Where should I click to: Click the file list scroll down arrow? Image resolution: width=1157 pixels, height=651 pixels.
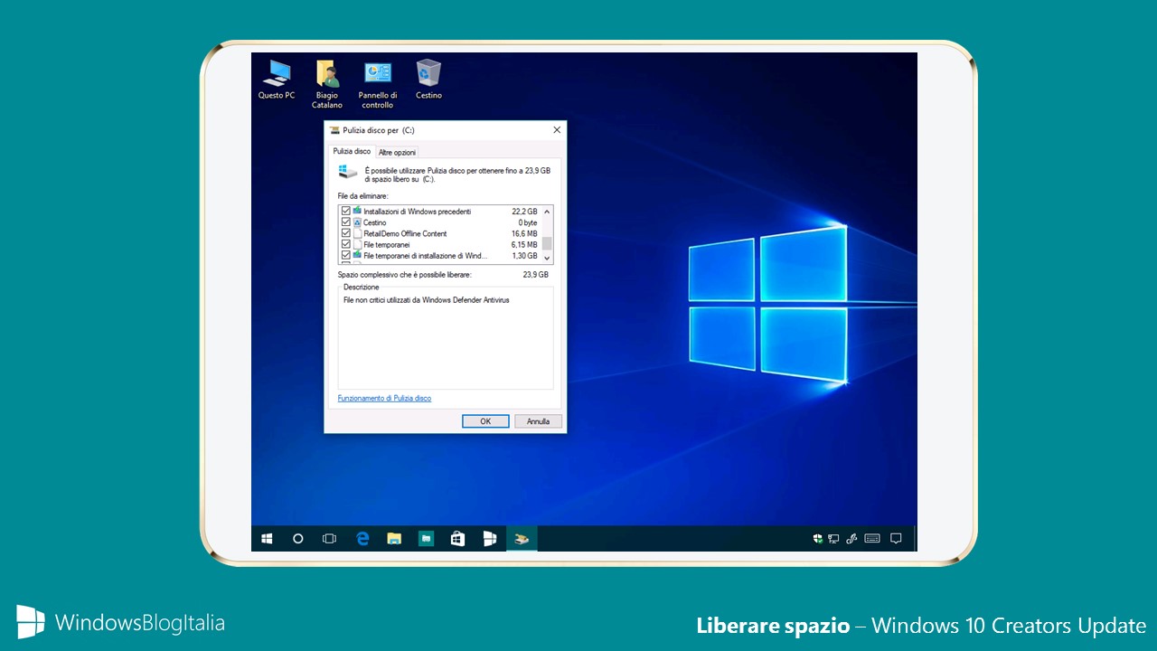click(547, 258)
